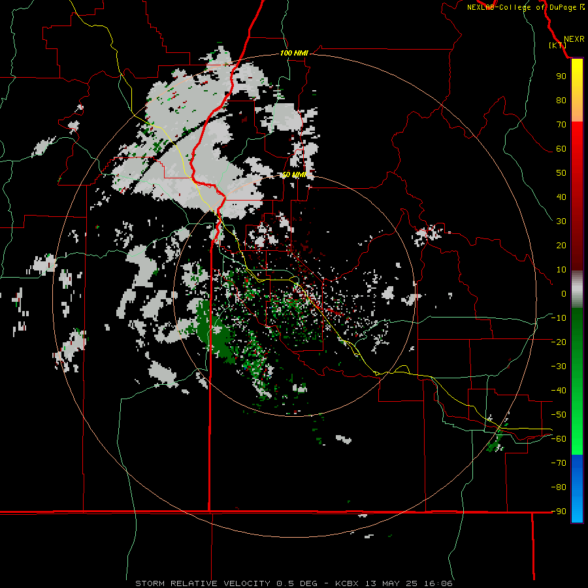Image resolution: width=588 pixels, height=588 pixels.
Task: Click the NEXLAB-College of DuPage watermark text
Action: [x=525, y=7]
